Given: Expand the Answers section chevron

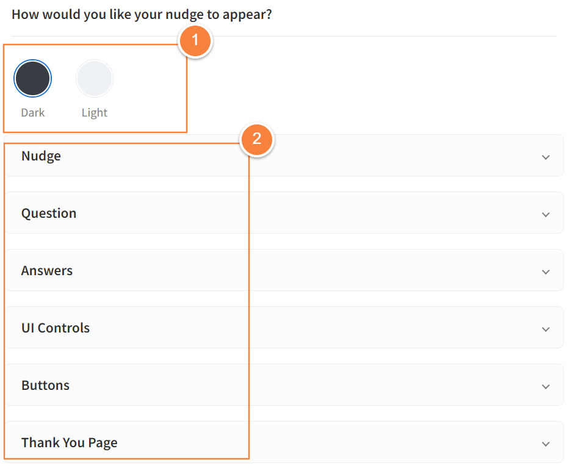Looking at the screenshot, I should pos(546,272).
